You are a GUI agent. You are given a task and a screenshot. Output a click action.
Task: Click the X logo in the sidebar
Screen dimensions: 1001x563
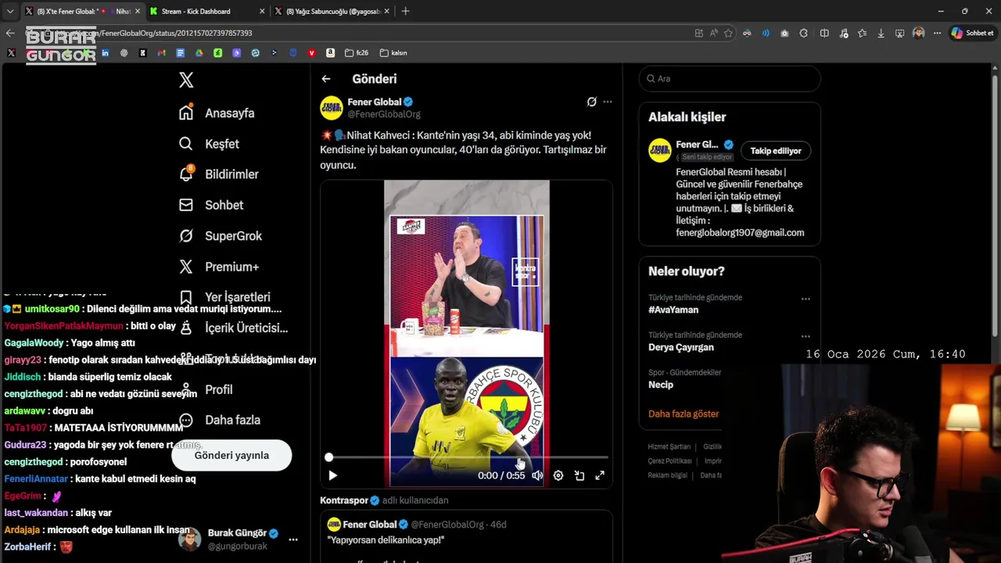coord(186,80)
